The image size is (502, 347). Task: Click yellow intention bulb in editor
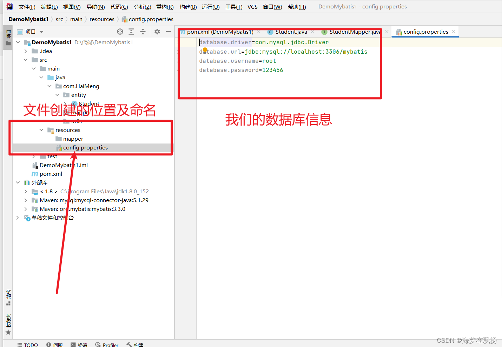click(205, 50)
